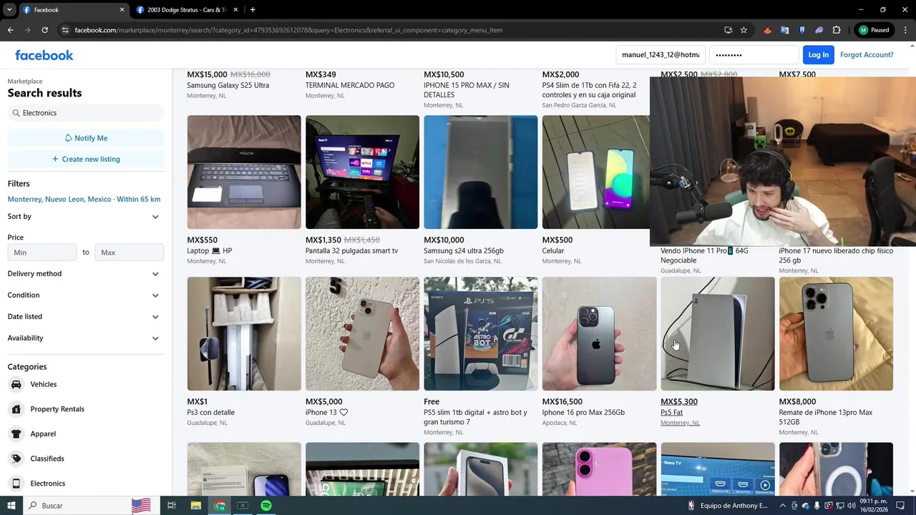Expand the Delivery method filter
916x515 pixels.
(x=86, y=274)
